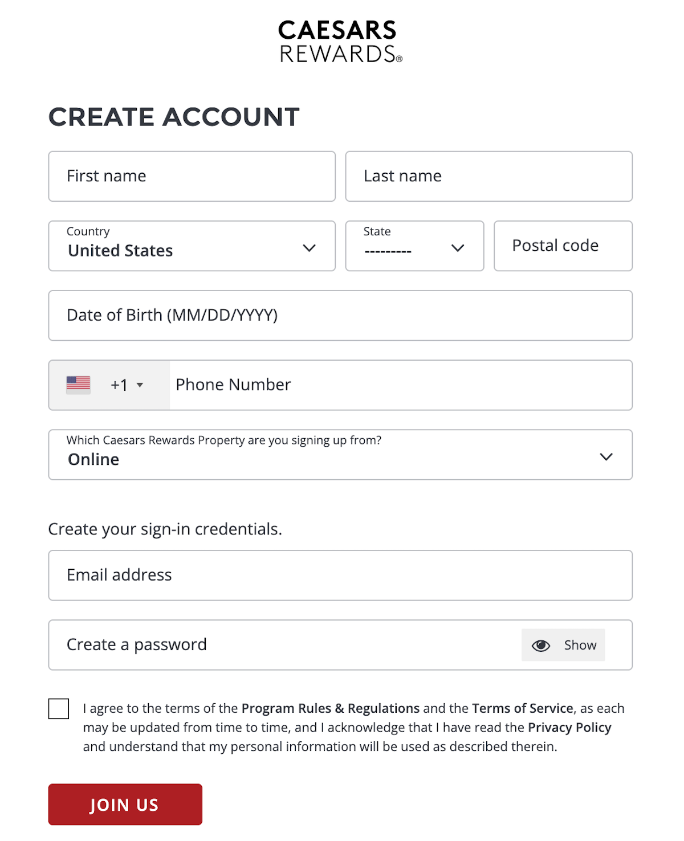684x841 pixels.
Task: Open the Terms of Service link
Action: (x=522, y=708)
